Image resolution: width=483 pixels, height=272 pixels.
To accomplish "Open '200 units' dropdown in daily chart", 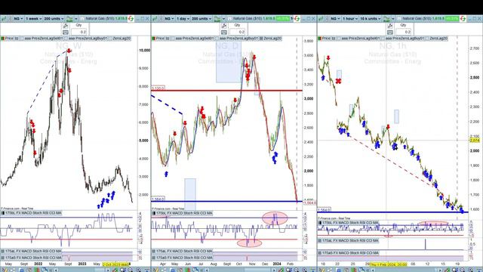I will 202,19.
